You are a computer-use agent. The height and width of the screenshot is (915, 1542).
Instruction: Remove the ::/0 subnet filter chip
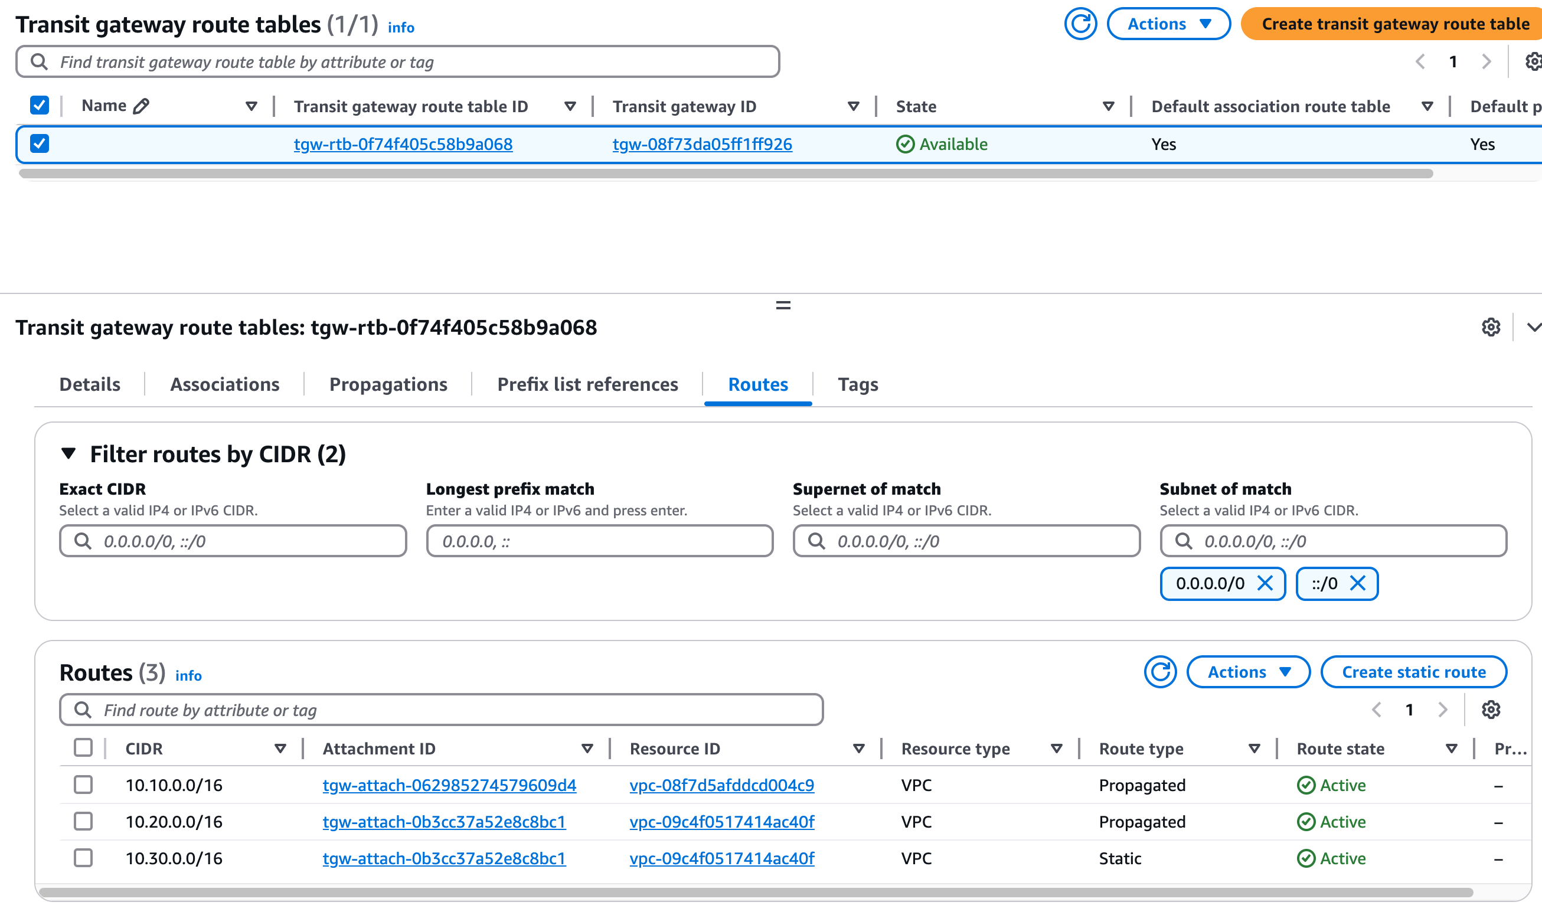click(x=1358, y=583)
